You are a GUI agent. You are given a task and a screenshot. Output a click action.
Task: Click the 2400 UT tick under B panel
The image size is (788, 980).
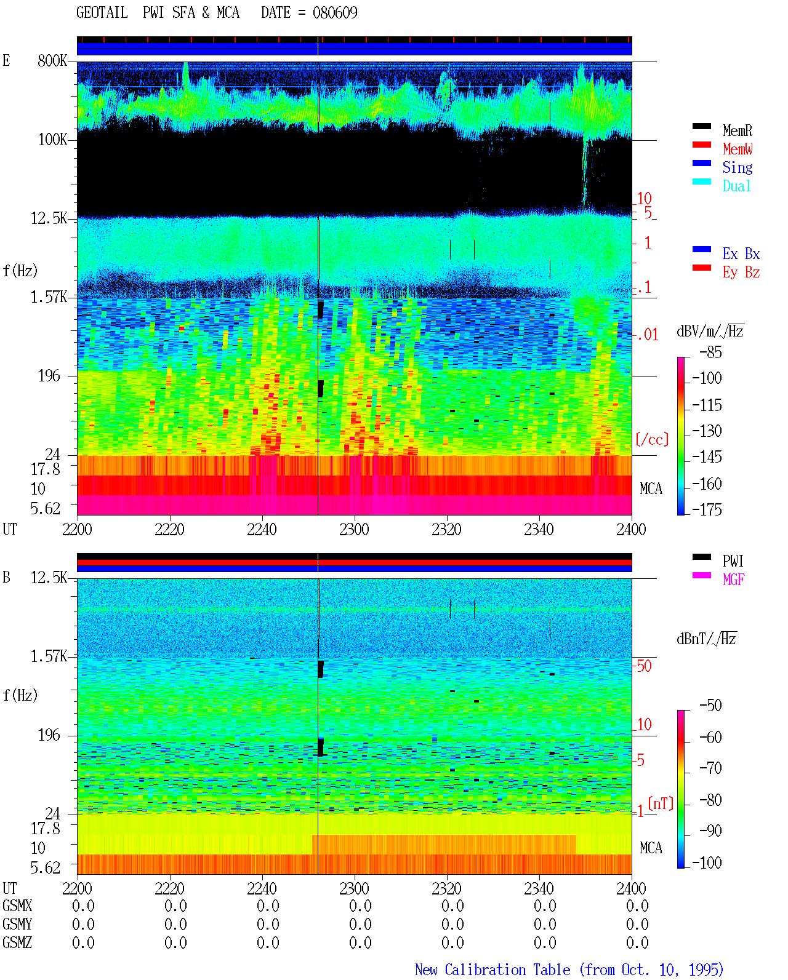pos(631,889)
